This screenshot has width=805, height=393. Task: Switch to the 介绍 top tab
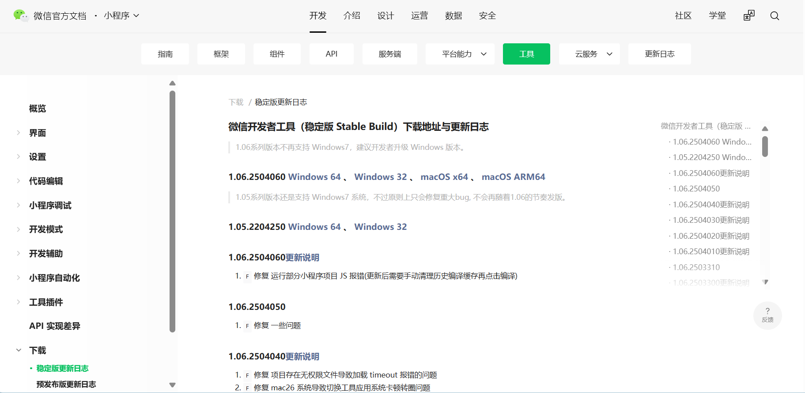pyautogui.click(x=352, y=15)
